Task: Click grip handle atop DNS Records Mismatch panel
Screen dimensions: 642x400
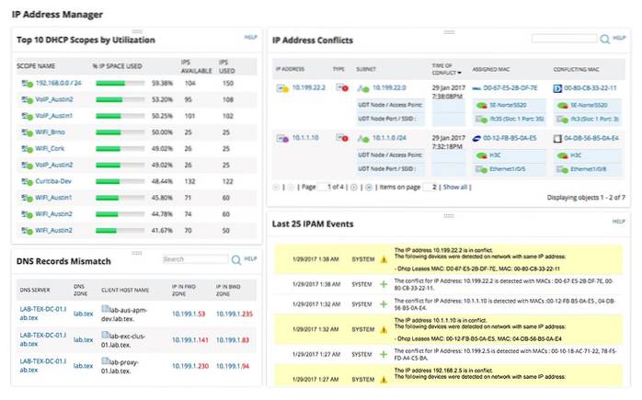Action: [x=136, y=251]
